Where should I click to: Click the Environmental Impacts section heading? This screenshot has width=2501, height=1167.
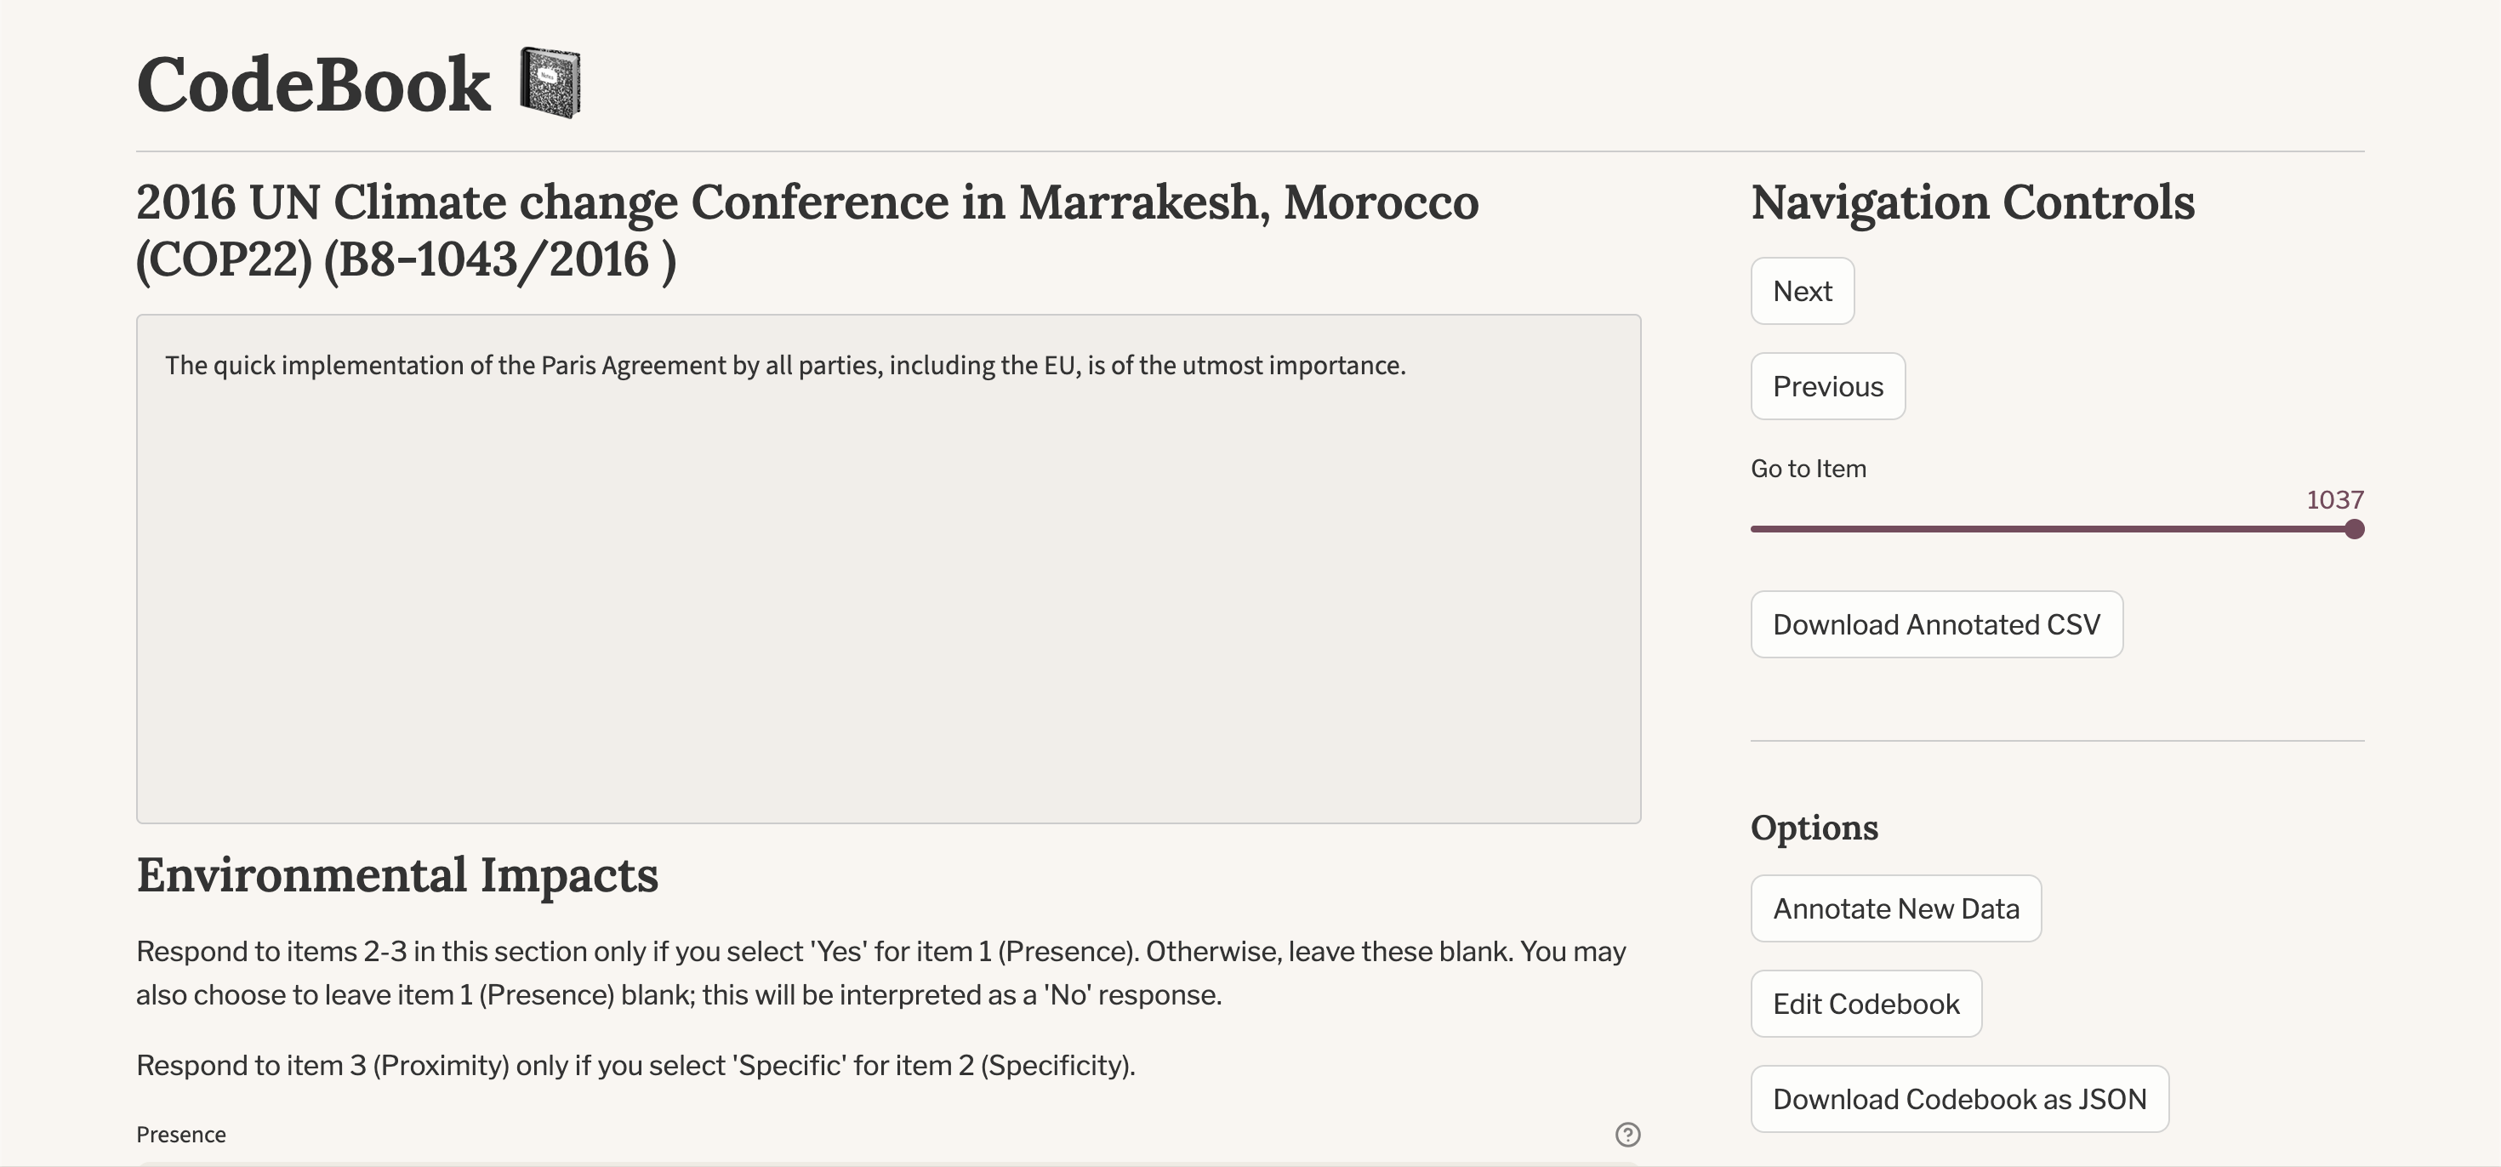pos(397,874)
